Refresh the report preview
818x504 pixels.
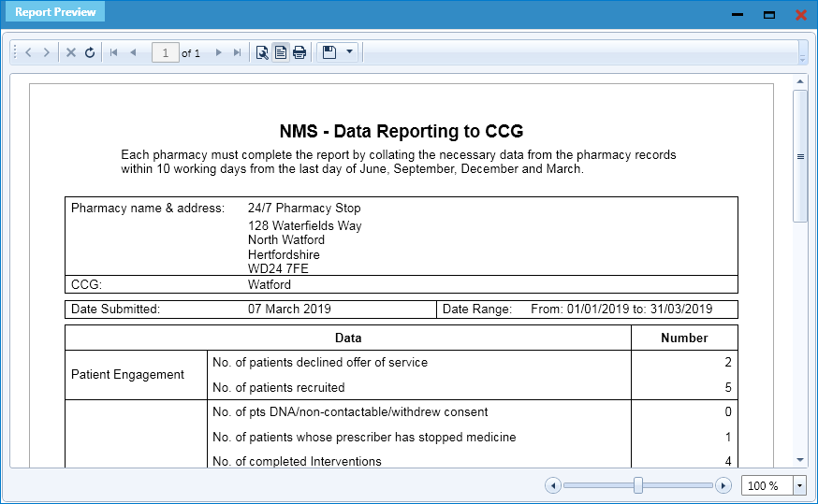(90, 52)
